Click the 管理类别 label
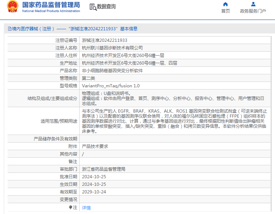Image resolution: width=275 pixels, height=214 pixels. [68, 78]
